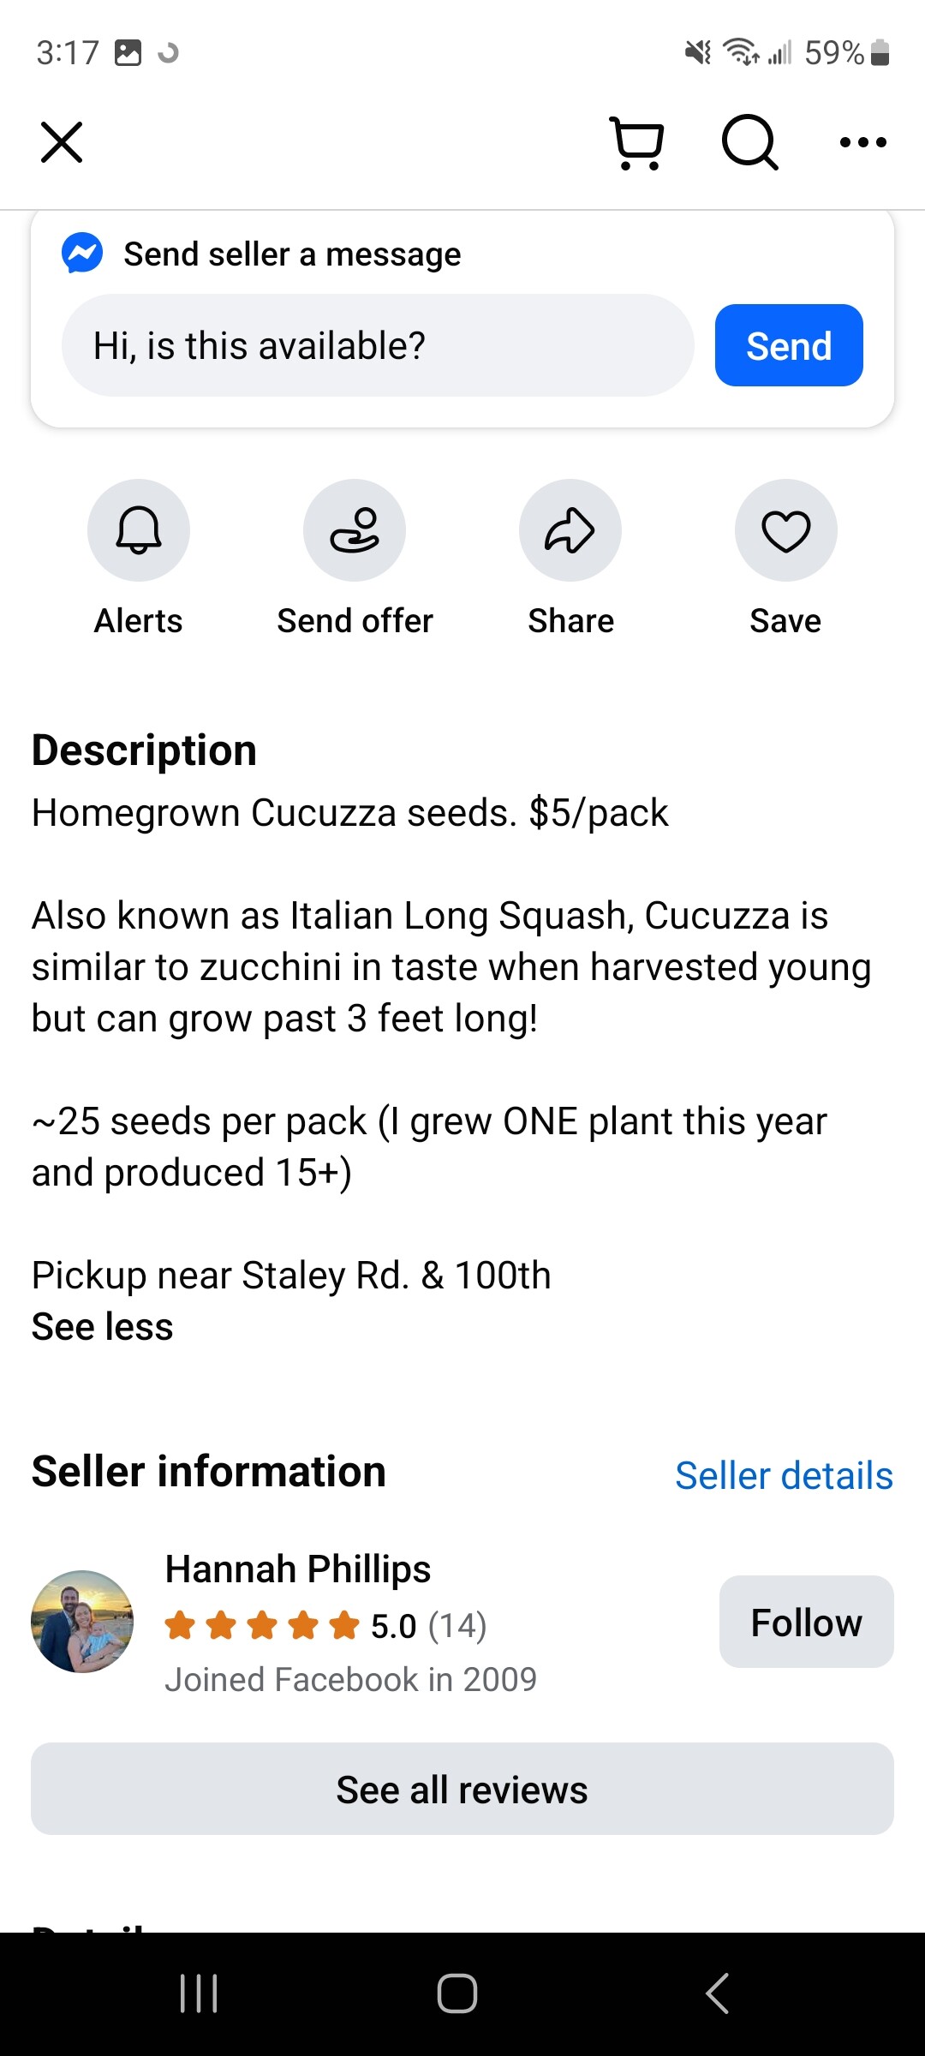The height and width of the screenshot is (2056, 925).
Task: Tap the Share arrow icon
Action: 570,530
